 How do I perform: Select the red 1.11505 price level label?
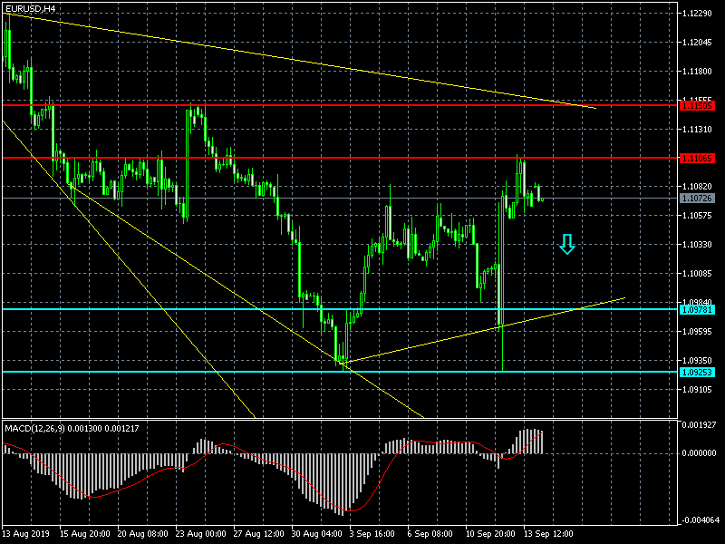tap(697, 106)
